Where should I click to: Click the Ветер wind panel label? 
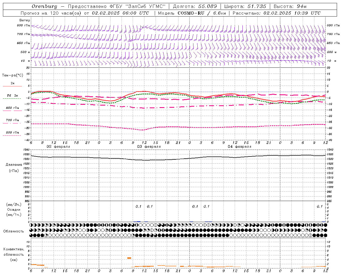(25, 20)
